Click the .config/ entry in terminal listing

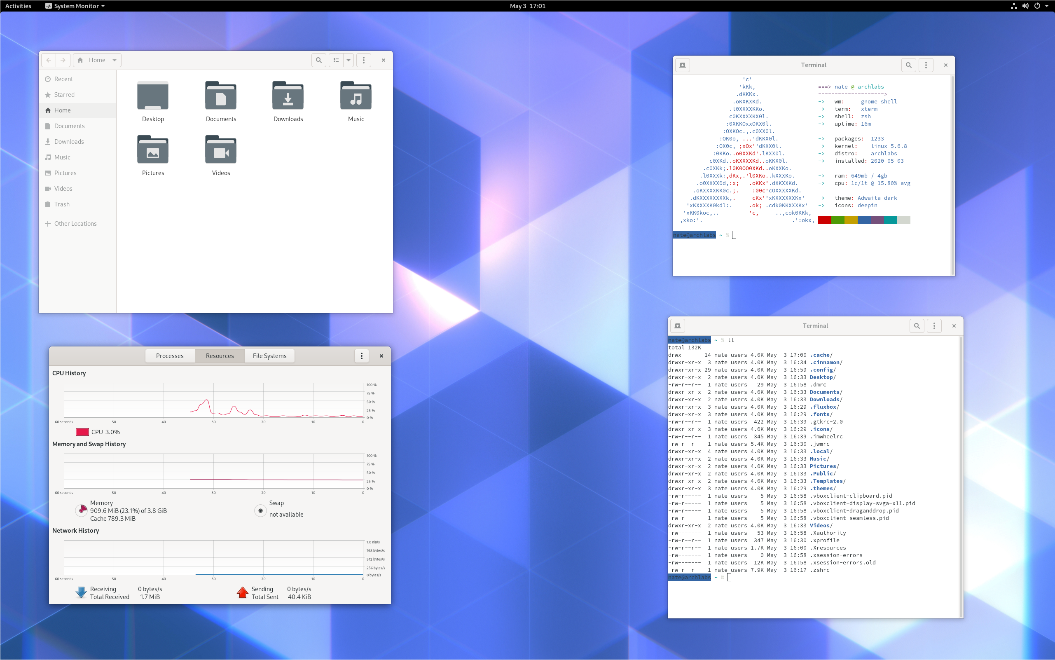coord(823,370)
